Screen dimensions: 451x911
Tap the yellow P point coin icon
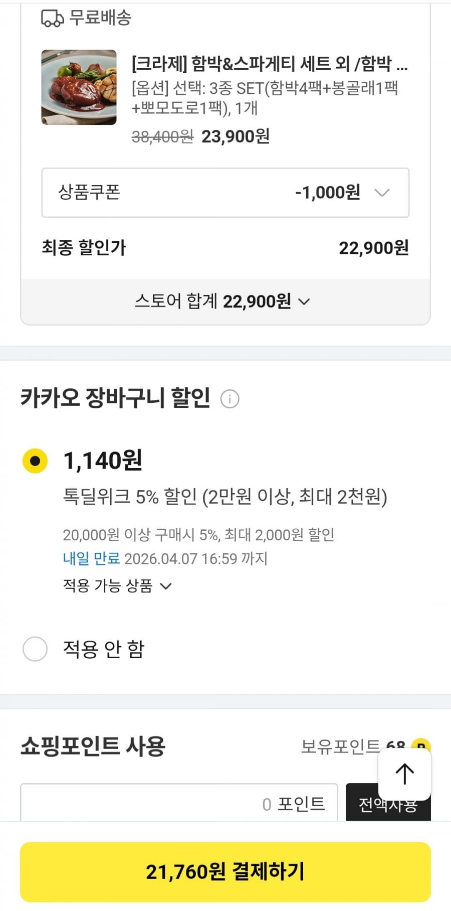click(421, 746)
